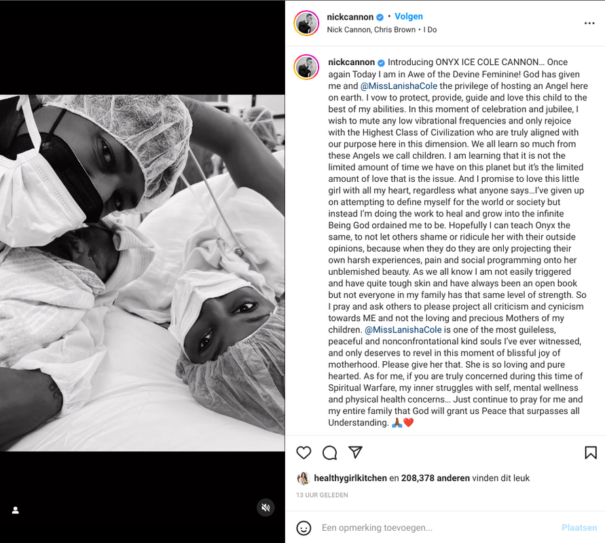Click the comment field Een opmerking toevoegen
The height and width of the screenshot is (543, 605).
tap(436, 527)
